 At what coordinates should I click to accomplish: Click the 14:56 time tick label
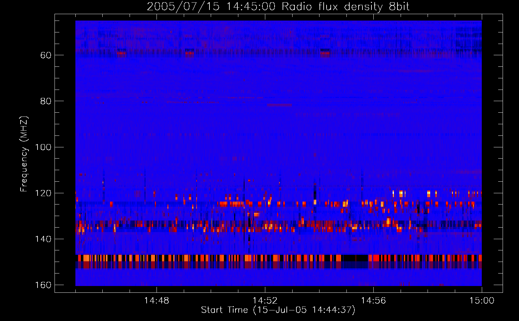pos(373,301)
